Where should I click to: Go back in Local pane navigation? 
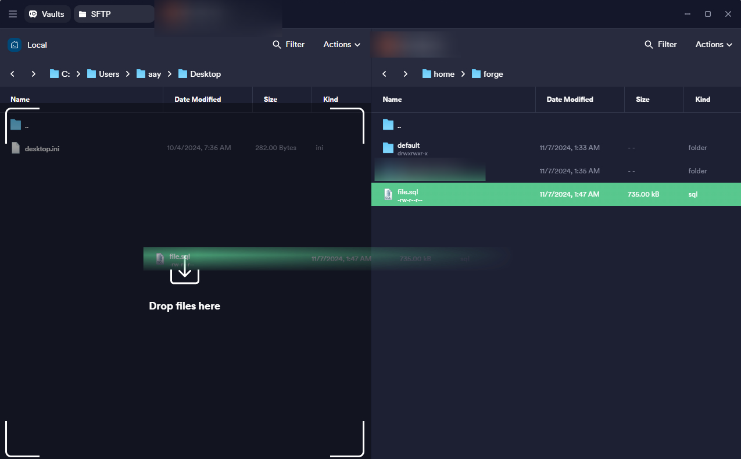(13, 74)
